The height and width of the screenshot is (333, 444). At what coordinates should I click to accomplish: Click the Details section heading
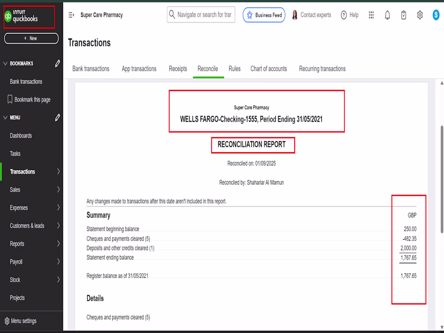point(95,298)
